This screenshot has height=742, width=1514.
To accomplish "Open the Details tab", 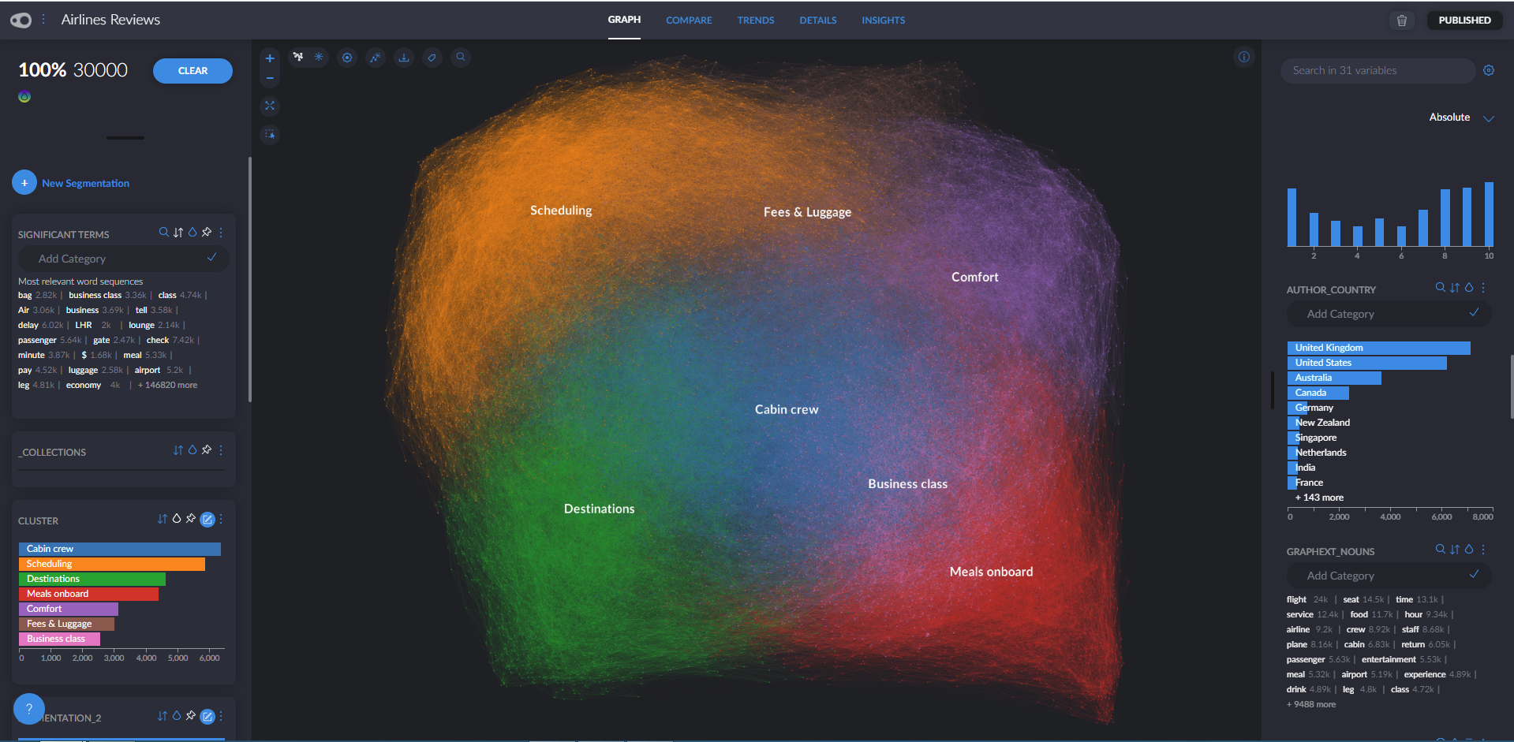I will coord(818,21).
